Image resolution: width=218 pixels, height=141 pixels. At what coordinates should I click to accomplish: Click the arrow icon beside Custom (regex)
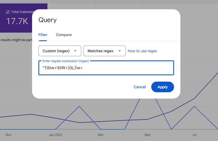click(x=75, y=51)
